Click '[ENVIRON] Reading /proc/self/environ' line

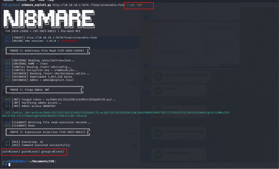pyautogui.click(x=40, y=61)
